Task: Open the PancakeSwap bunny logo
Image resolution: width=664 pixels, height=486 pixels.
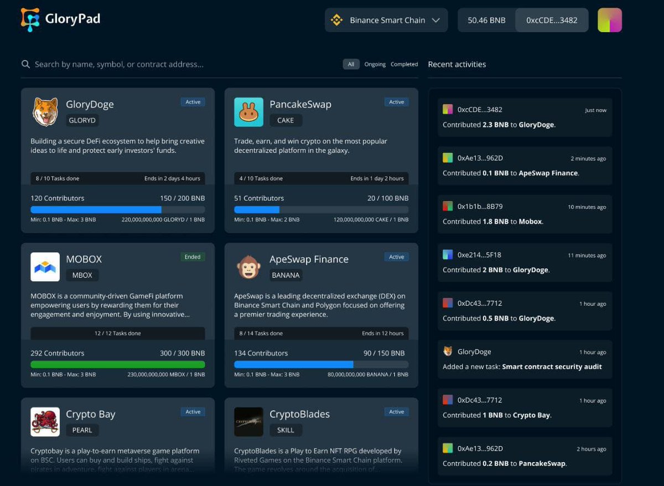Action: (x=248, y=112)
